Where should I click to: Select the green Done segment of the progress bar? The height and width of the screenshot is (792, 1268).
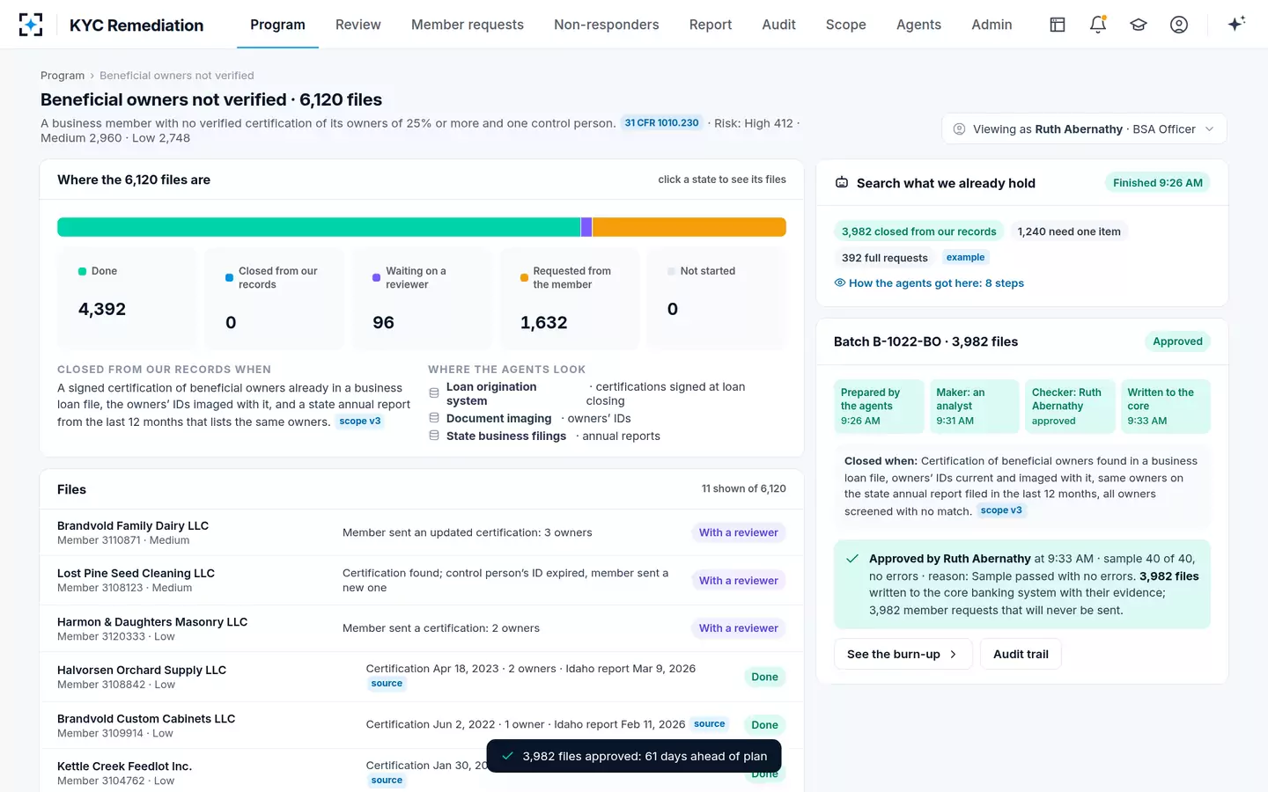319,227
